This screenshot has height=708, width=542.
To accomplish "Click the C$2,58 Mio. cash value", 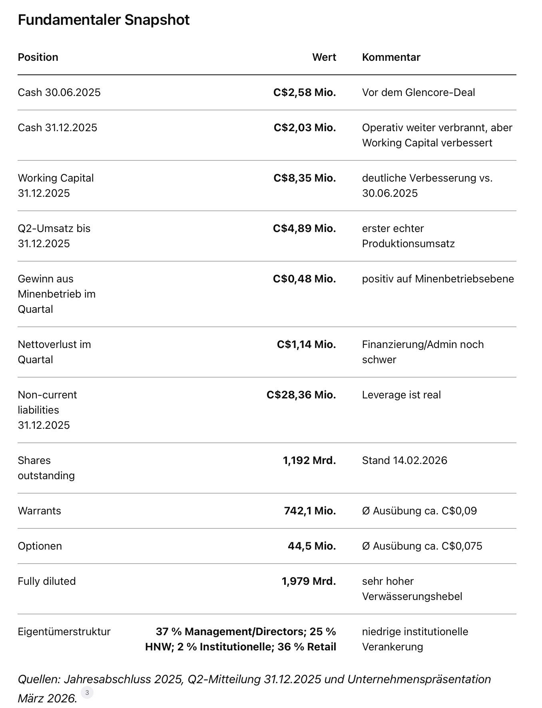I will [305, 92].
